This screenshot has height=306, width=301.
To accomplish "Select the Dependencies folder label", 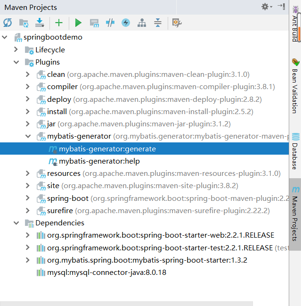I will 60,223.
